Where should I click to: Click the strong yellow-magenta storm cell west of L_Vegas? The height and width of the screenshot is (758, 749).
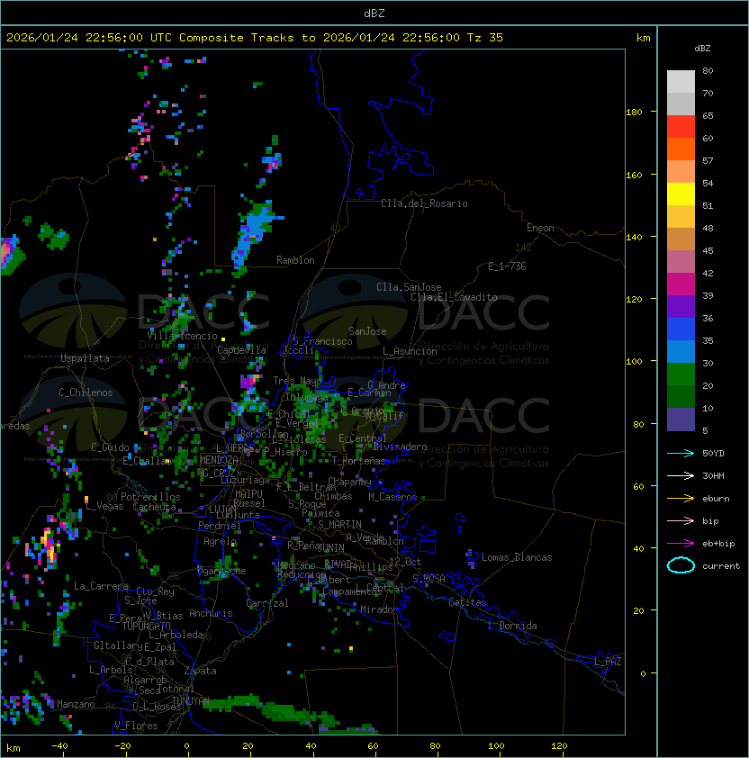click(x=48, y=546)
